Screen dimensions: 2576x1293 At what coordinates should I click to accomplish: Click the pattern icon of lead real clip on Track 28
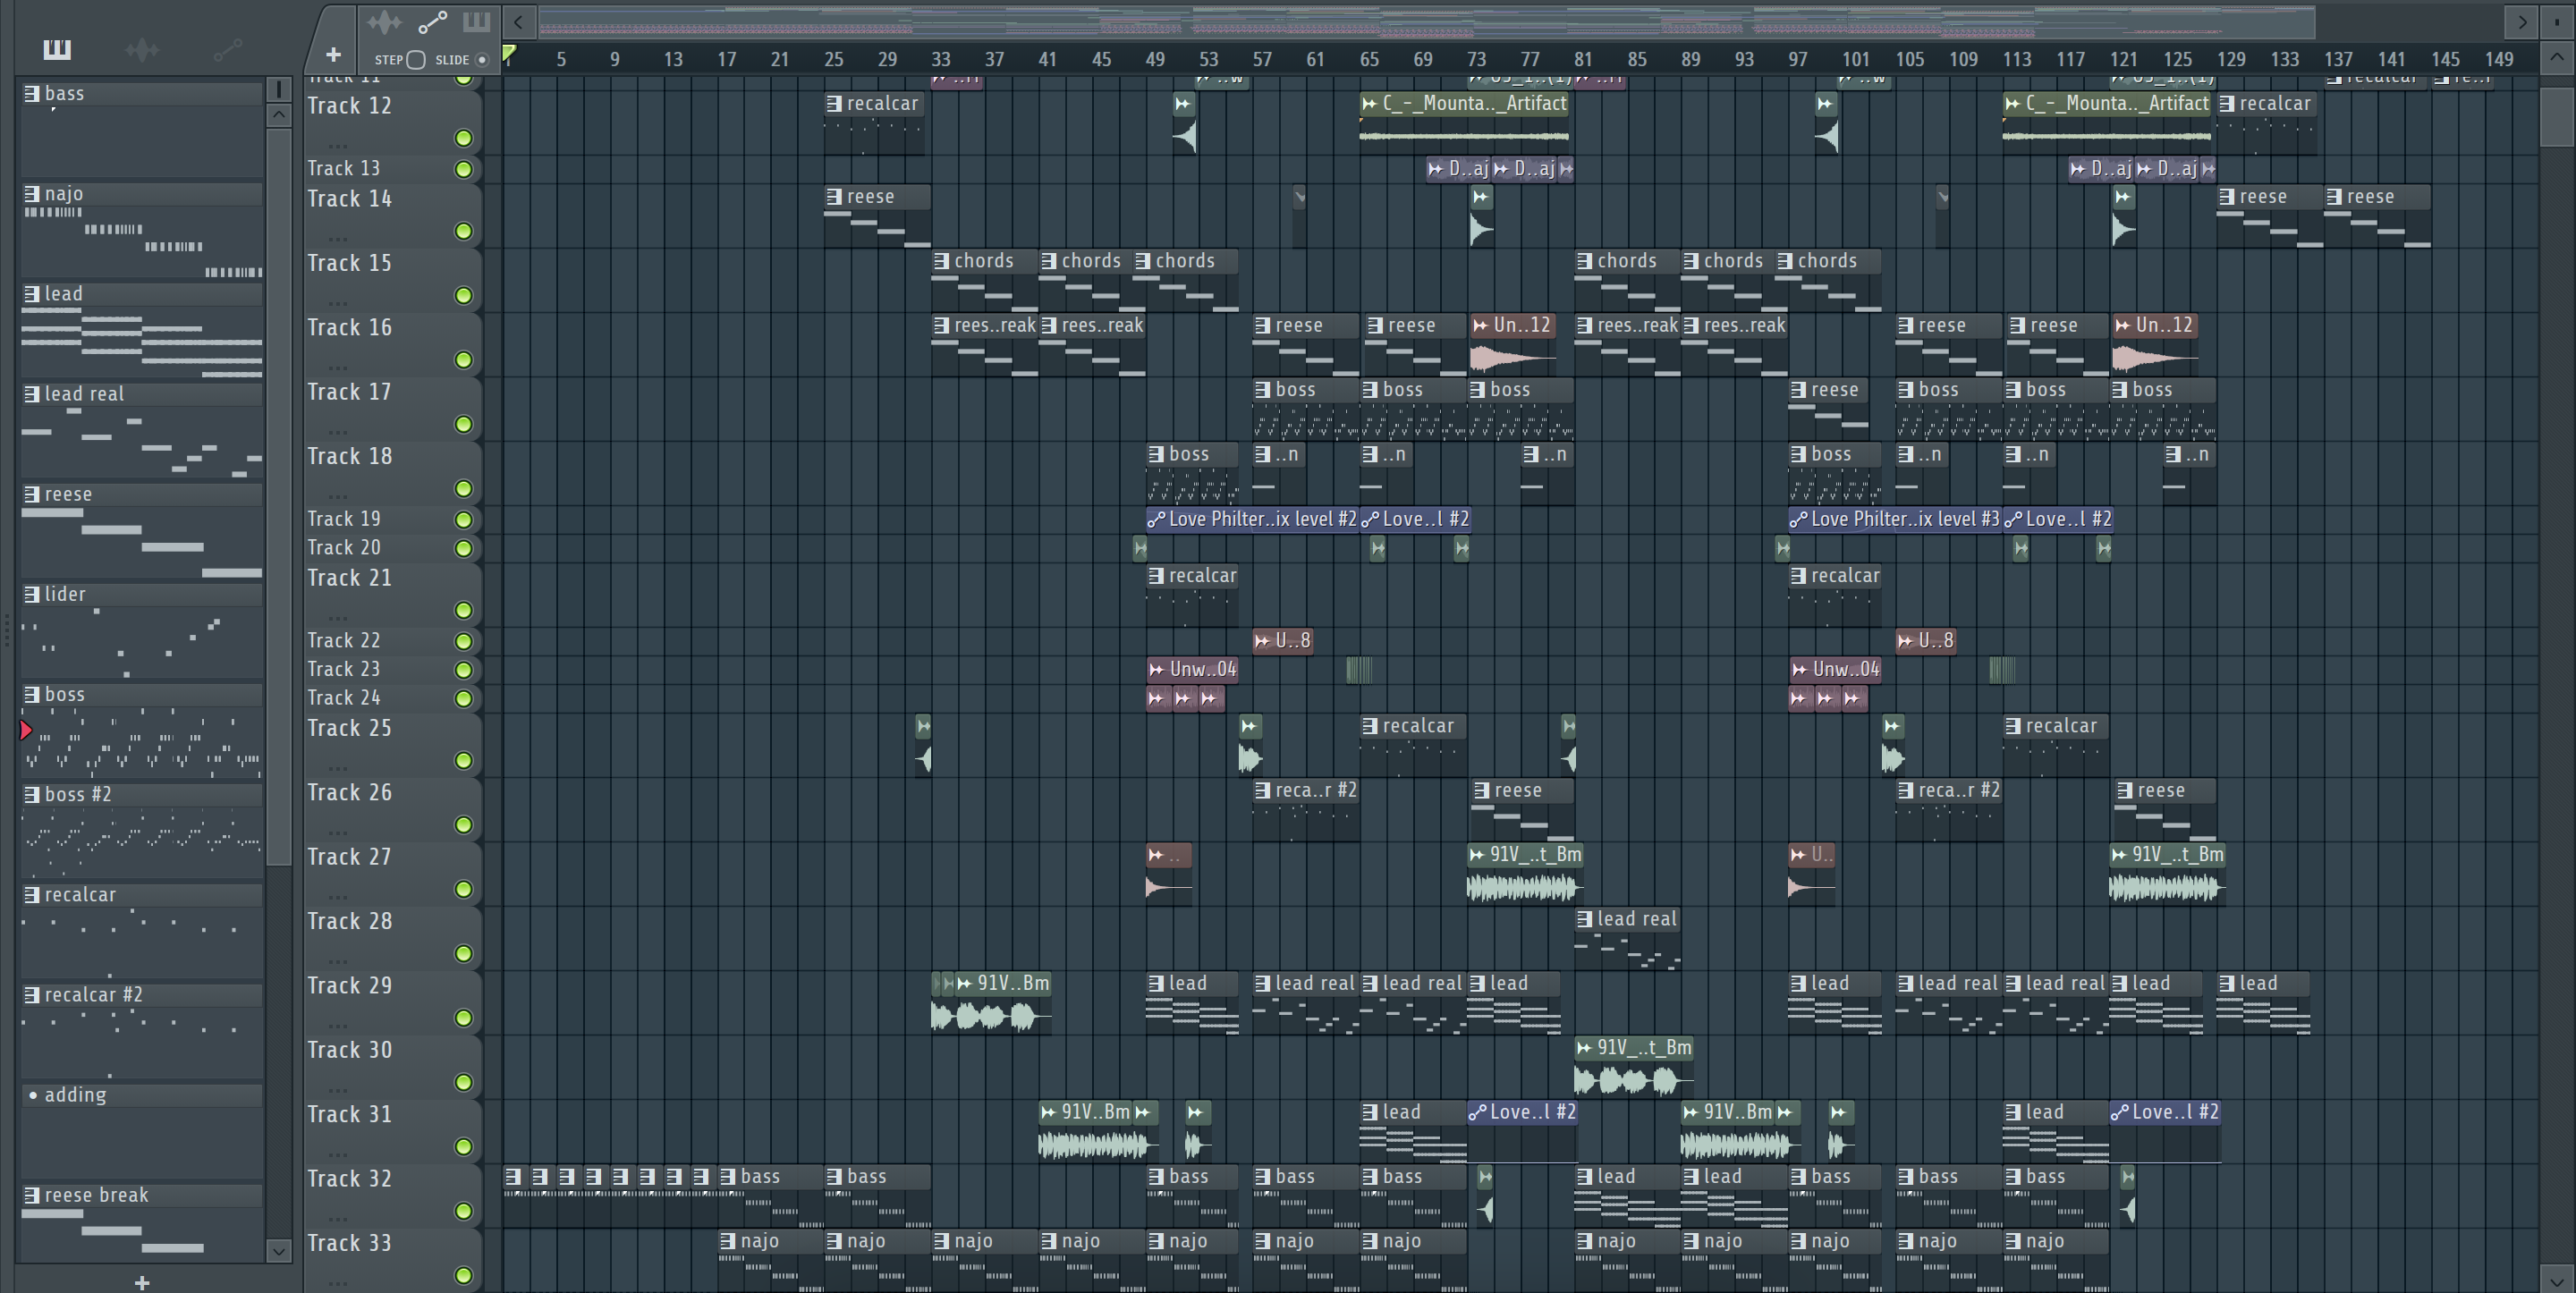(x=1584, y=919)
